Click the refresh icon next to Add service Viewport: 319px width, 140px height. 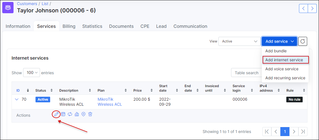[x=303, y=41]
